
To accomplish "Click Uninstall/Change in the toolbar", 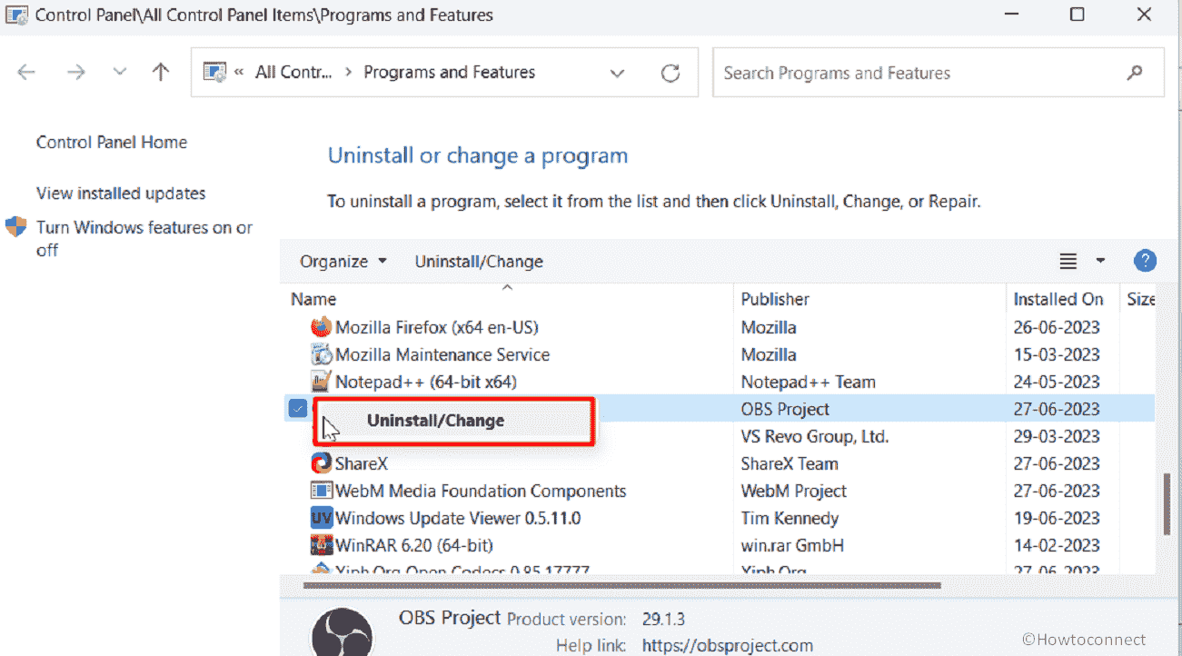I will point(479,262).
